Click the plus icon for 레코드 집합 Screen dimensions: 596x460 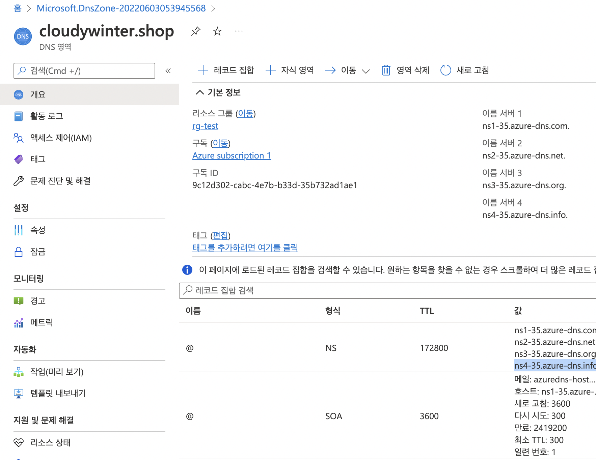point(203,70)
